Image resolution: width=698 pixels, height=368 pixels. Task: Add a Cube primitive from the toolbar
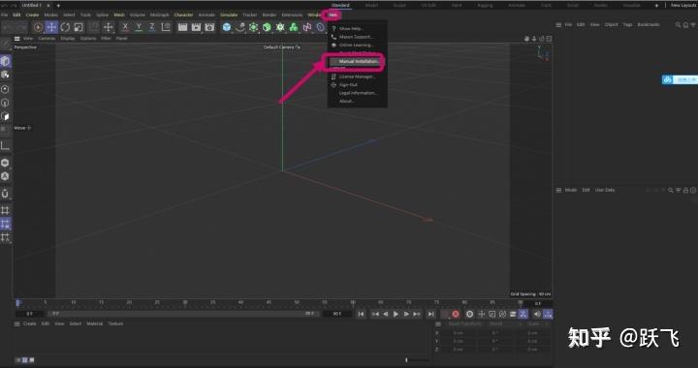(227, 27)
